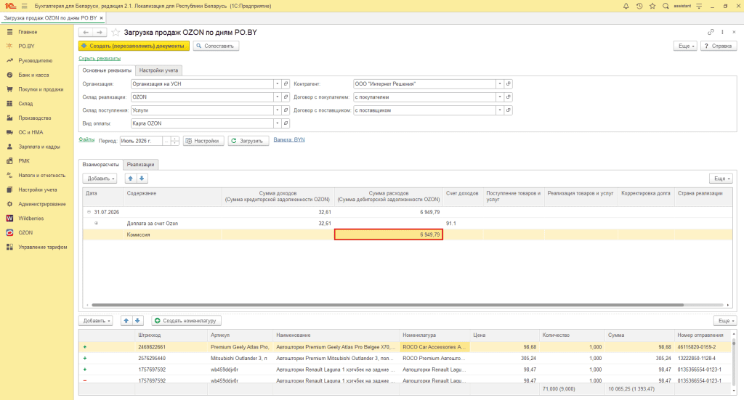
Task: Open the Валюта: BYN link
Action: tap(289, 140)
